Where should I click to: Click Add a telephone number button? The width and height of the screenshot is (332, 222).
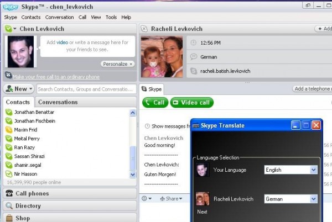pos(312,89)
